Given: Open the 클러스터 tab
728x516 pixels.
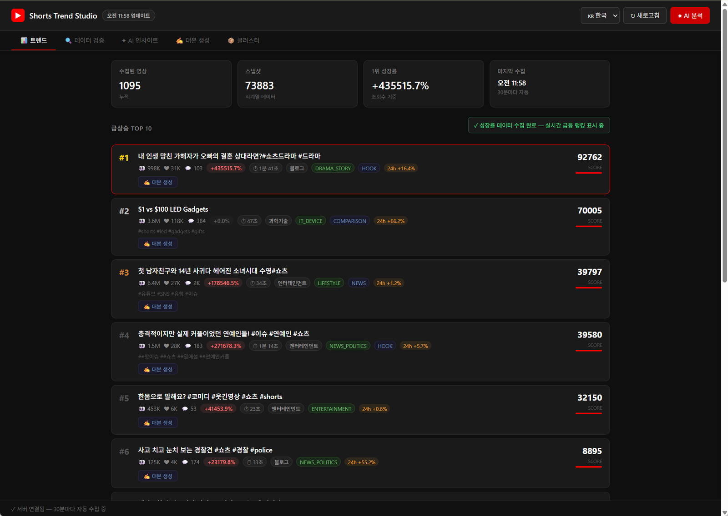Looking at the screenshot, I should pos(243,40).
